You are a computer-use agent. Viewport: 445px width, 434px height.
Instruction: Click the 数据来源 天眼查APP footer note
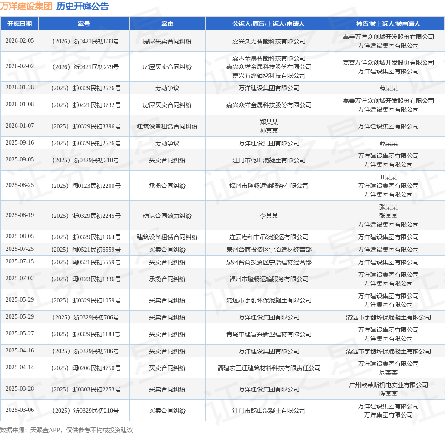[x=66, y=430]
